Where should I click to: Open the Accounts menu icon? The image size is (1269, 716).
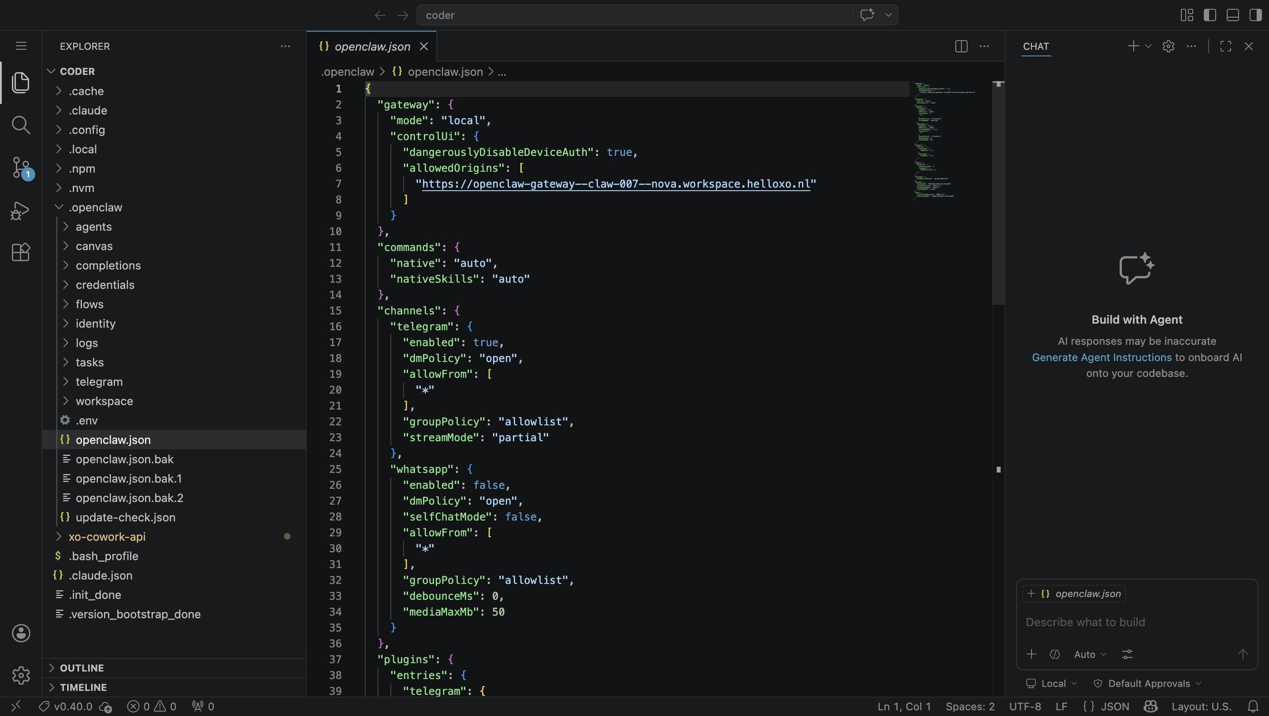click(x=21, y=633)
